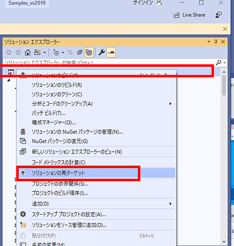Choose ソリューションの再ターゲット
Viewport: 234px width, 246px height.
coord(97,173)
